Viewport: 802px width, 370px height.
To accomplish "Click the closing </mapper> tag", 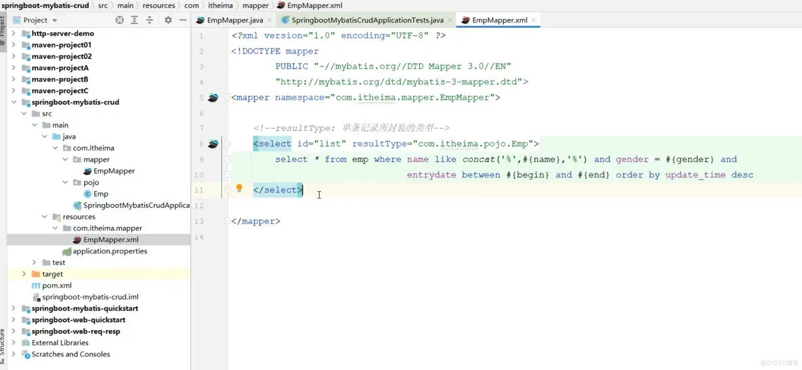I will 256,221.
